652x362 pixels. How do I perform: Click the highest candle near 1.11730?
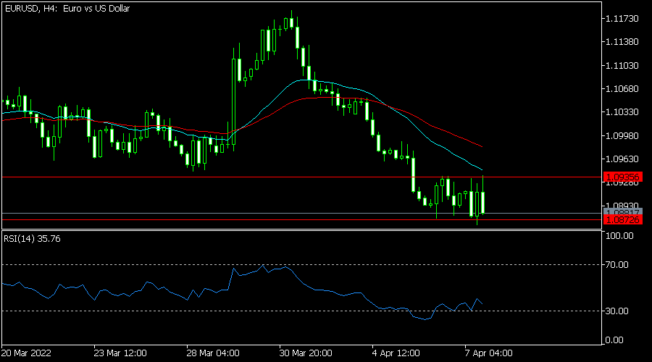coord(291,23)
